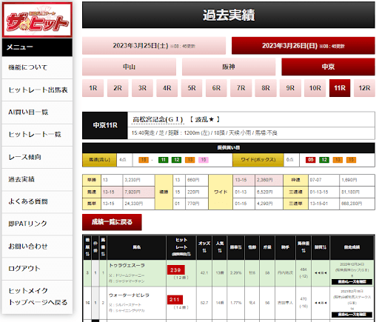
Task: Sort by 着順 column sort arrows
Action: (87, 254)
